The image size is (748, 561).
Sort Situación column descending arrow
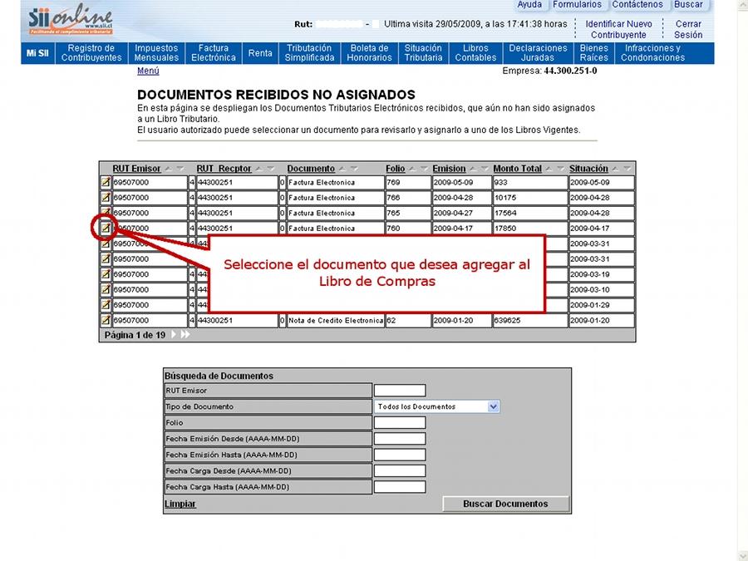[627, 169]
